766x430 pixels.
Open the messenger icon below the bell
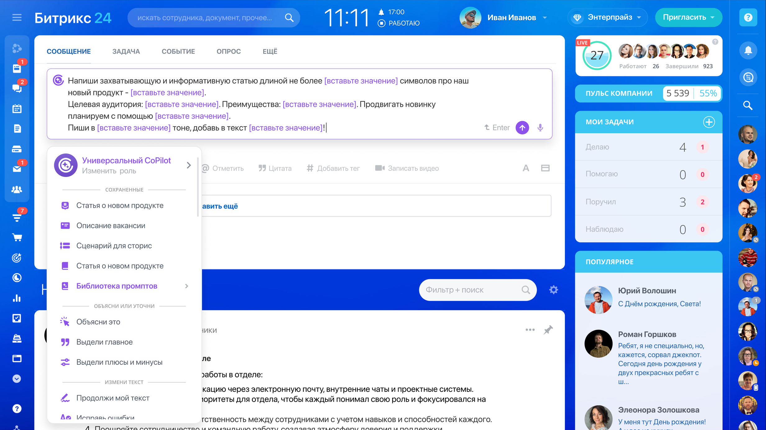coord(748,77)
